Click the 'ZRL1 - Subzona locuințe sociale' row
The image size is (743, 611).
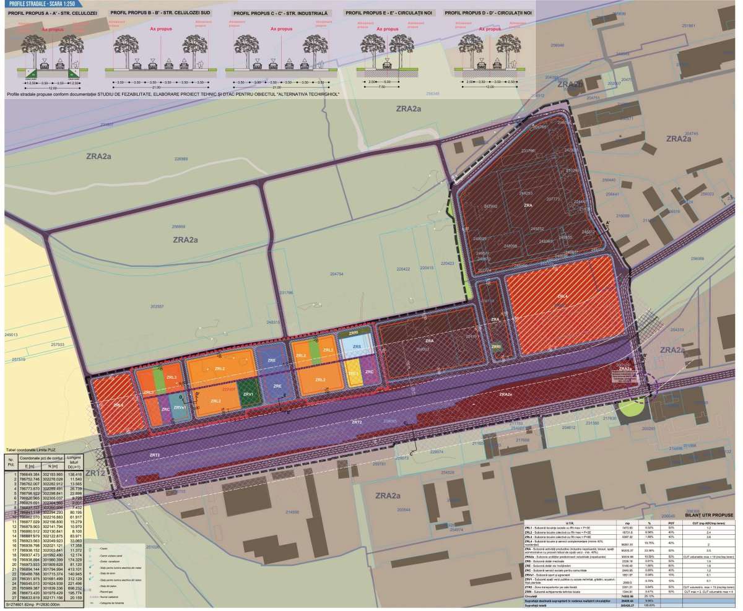click(630, 527)
